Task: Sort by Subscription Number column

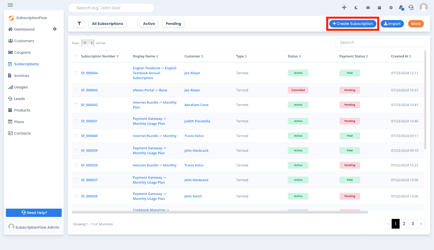Action: point(100,56)
